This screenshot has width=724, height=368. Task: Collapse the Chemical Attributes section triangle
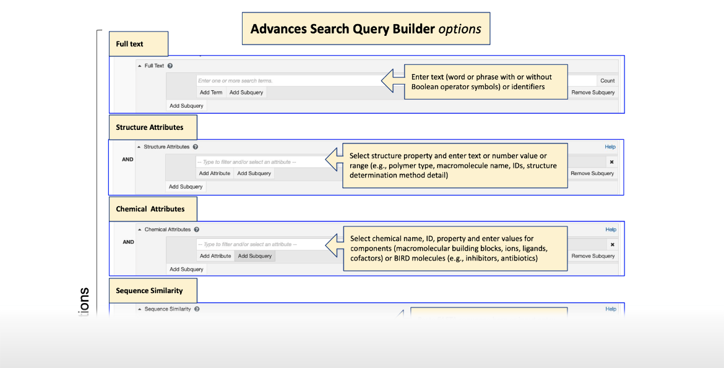(140, 229)
